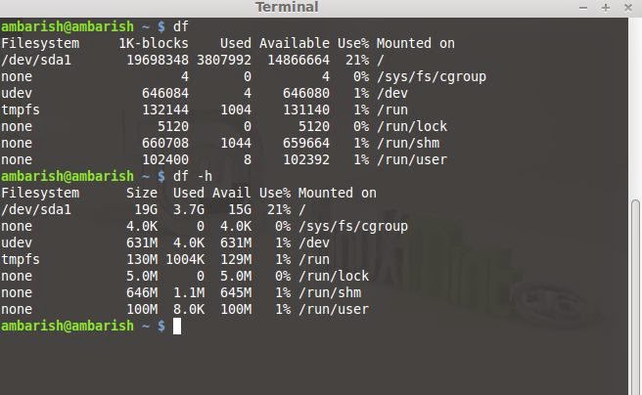Click '/sys/fs/cgroup' in the df -h output

click(x=353, y=227)
